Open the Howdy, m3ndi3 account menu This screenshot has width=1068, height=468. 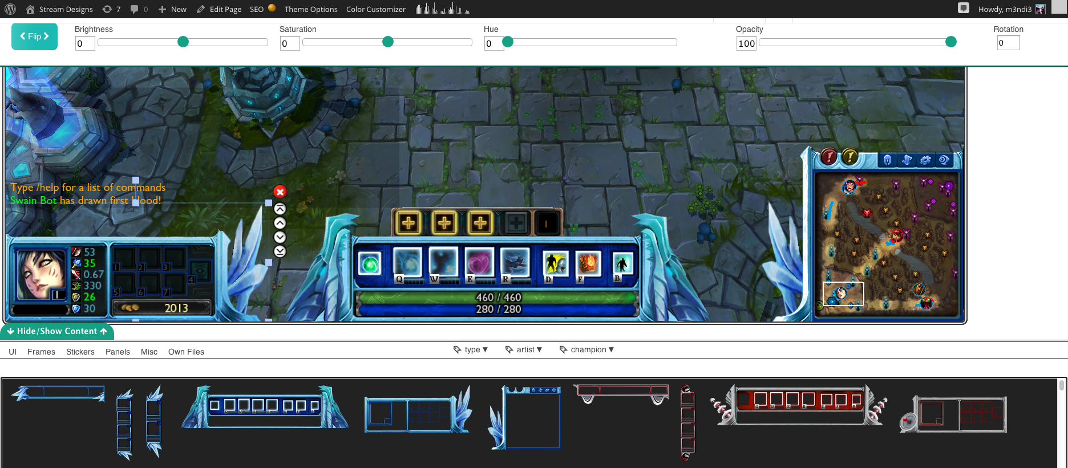1012,9
